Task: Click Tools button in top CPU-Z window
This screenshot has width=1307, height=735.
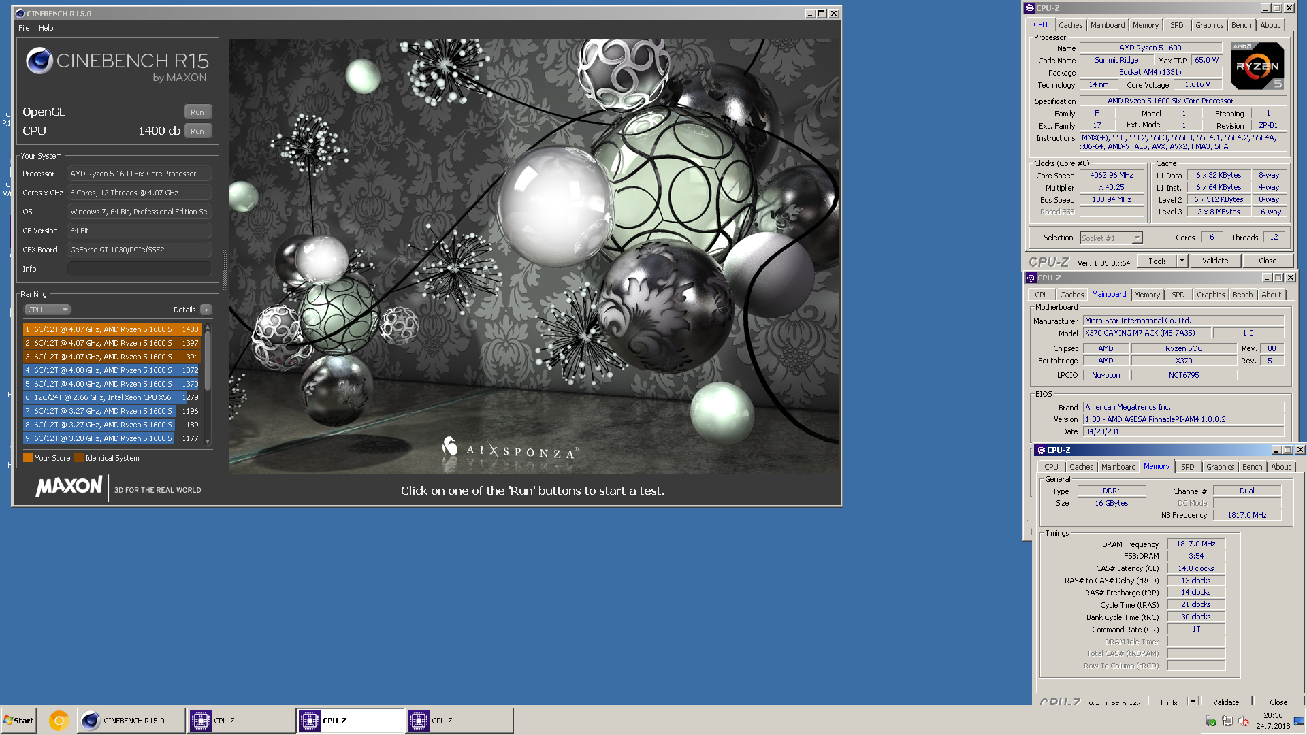Action: click(1157, 261)
